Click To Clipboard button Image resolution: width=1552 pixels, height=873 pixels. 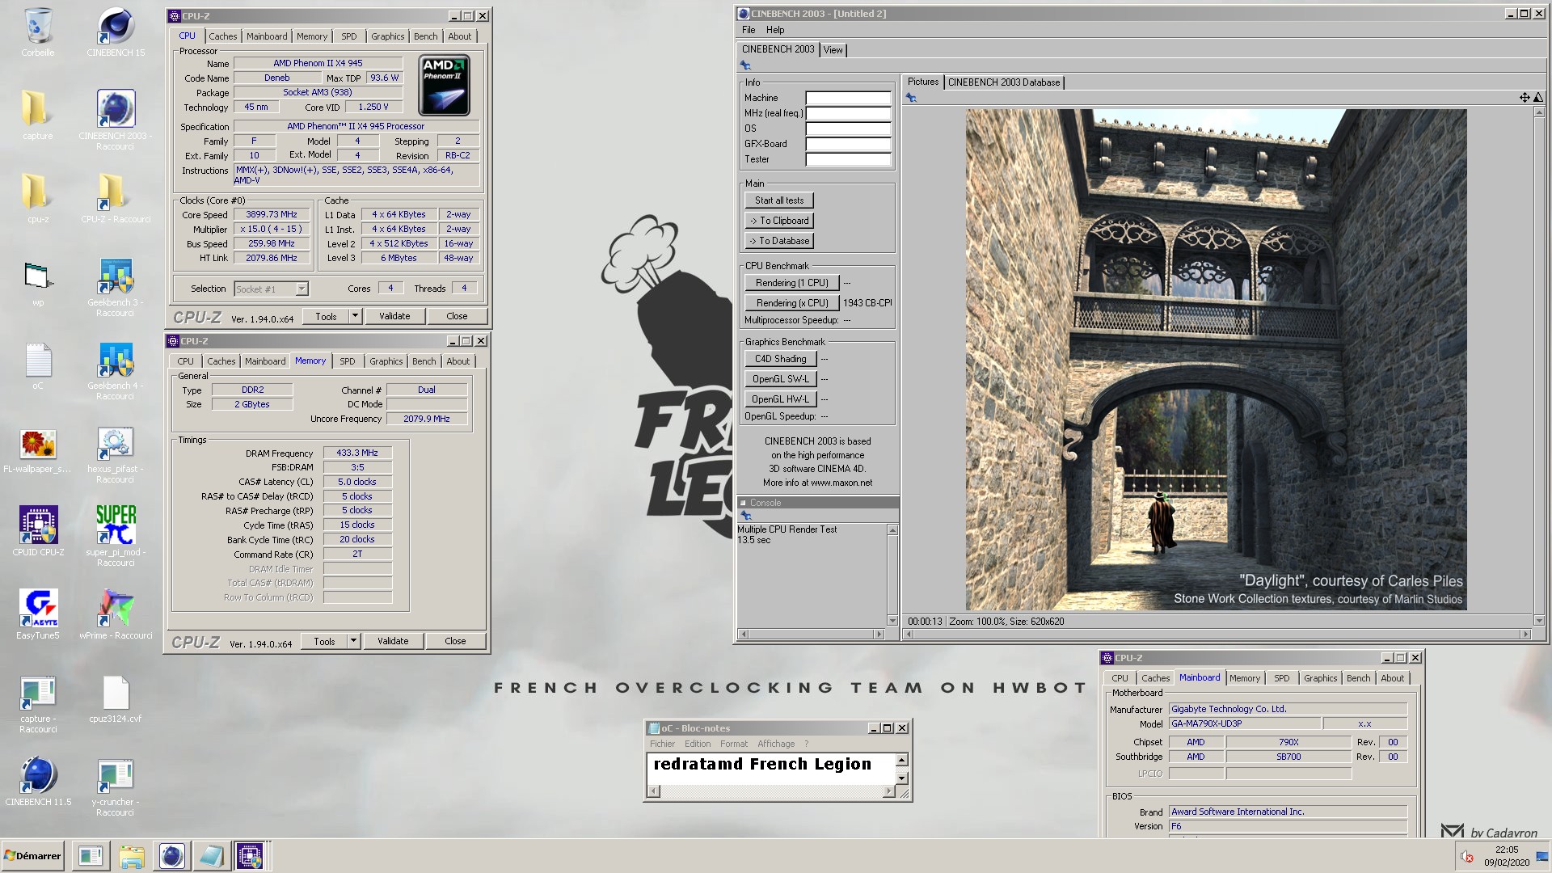[x=779, y=221]
